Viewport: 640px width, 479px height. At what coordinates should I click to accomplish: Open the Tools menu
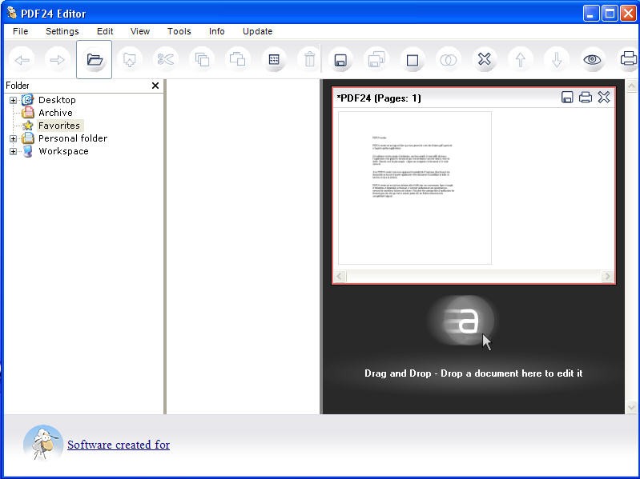[179, 31]
